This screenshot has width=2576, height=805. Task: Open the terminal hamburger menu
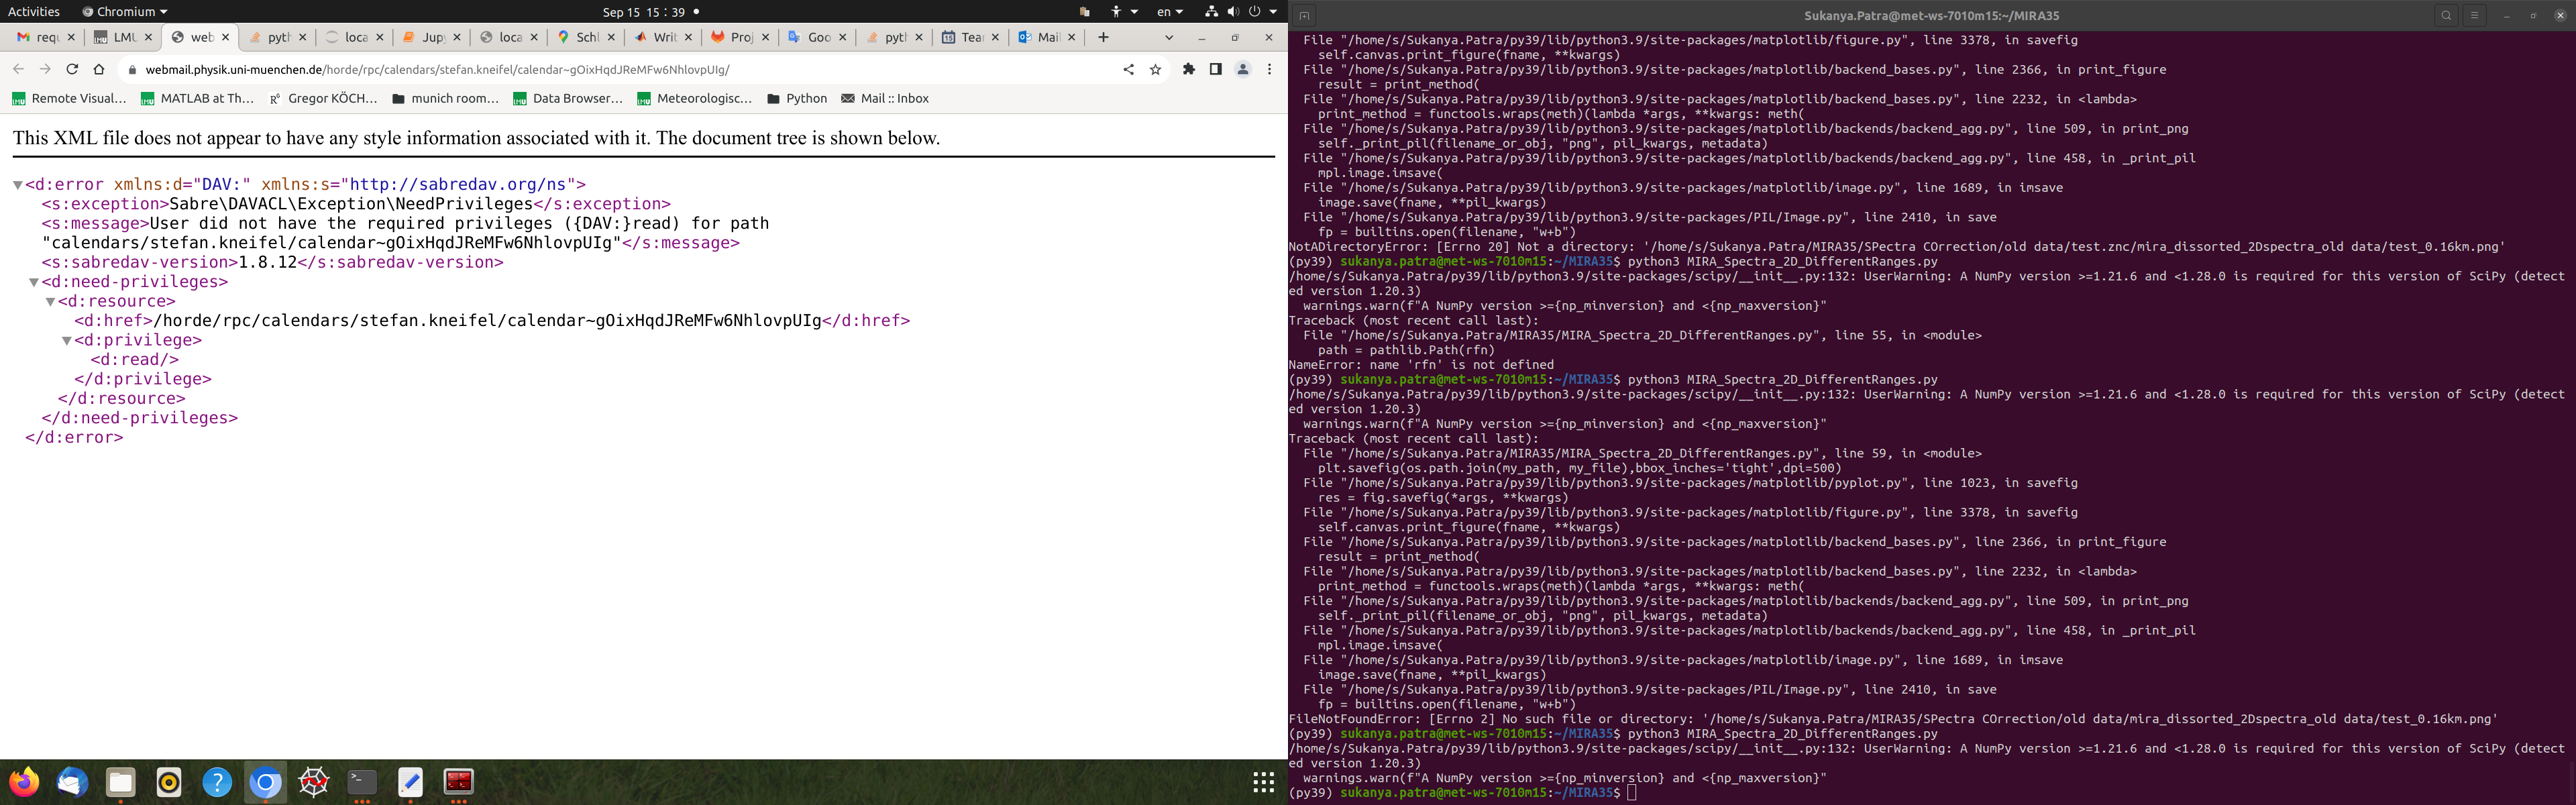pos(2474,15)
